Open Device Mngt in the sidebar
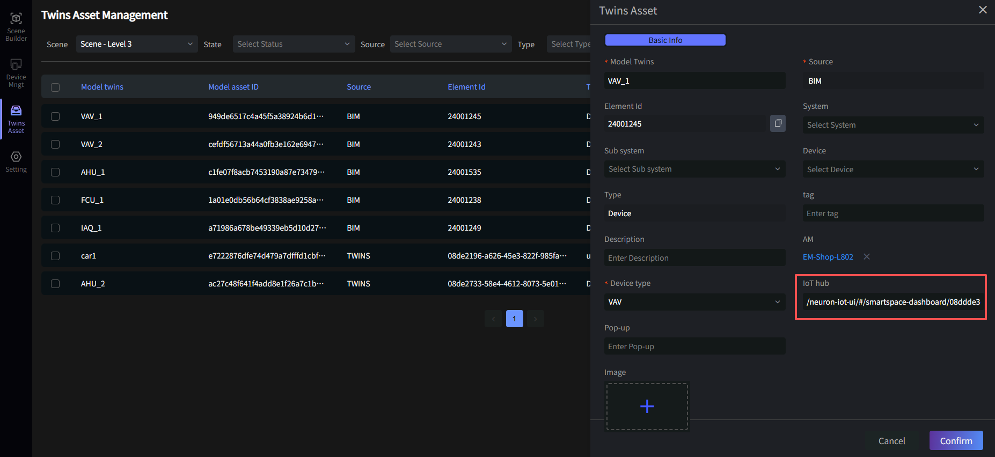This screenshot has width=995, height=457. pos(16,72)
